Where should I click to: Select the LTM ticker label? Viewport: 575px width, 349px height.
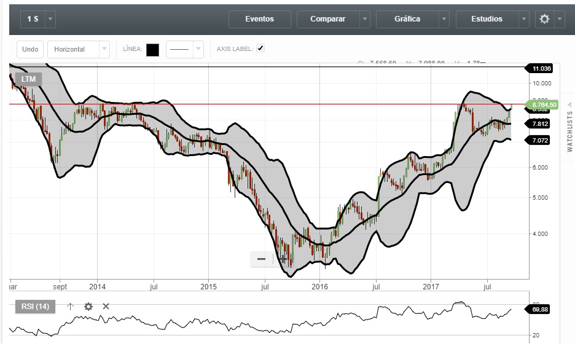28,79
